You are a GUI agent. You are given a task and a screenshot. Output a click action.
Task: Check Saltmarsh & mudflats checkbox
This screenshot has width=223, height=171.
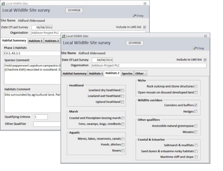coord(196,145)
